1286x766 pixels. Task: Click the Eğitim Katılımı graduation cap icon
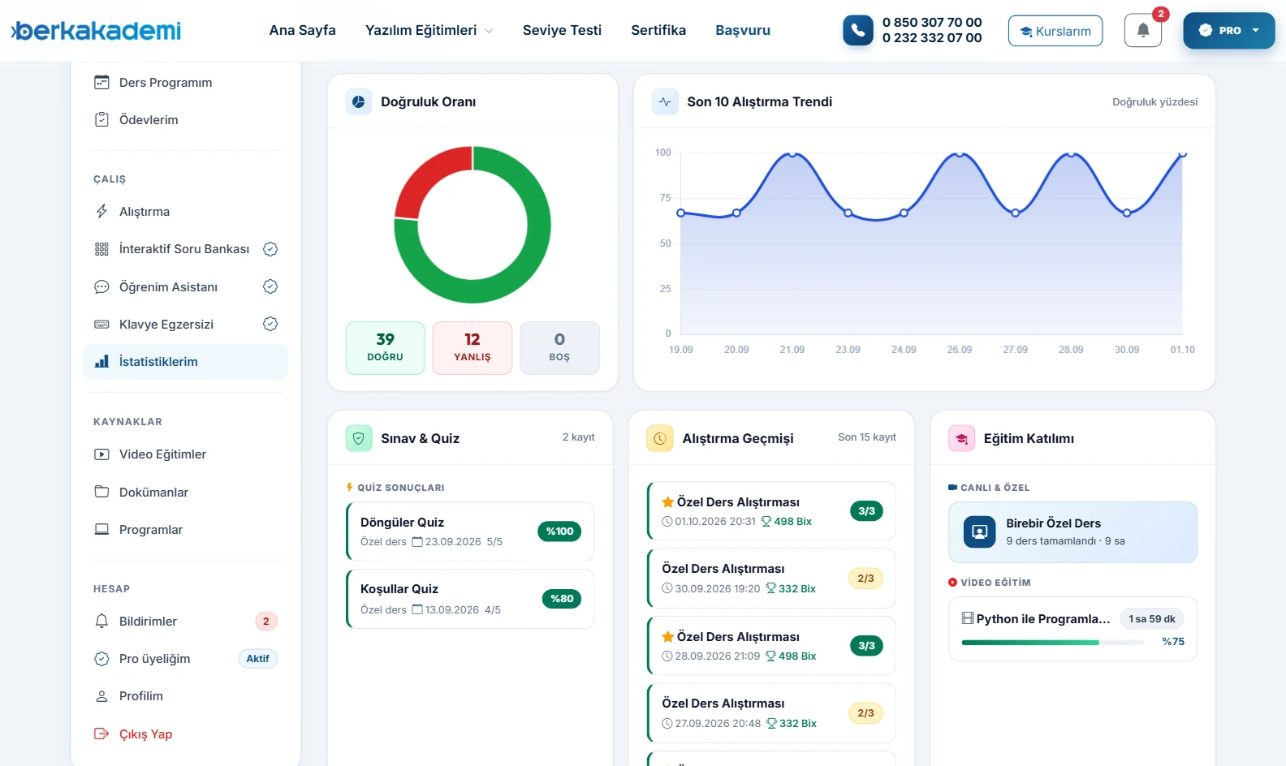(961, 438)
